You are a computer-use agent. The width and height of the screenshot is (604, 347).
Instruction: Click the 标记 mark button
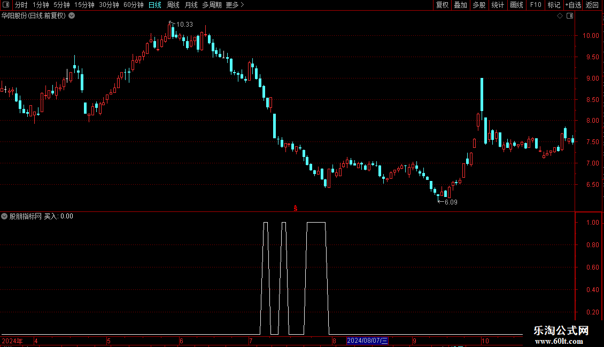pos(554,5)
